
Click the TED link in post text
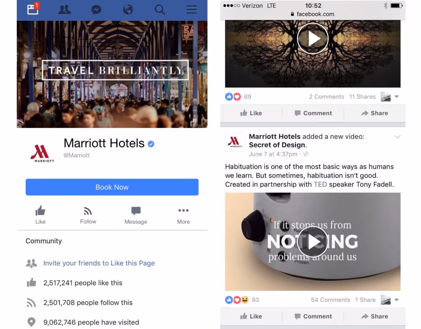320,184
